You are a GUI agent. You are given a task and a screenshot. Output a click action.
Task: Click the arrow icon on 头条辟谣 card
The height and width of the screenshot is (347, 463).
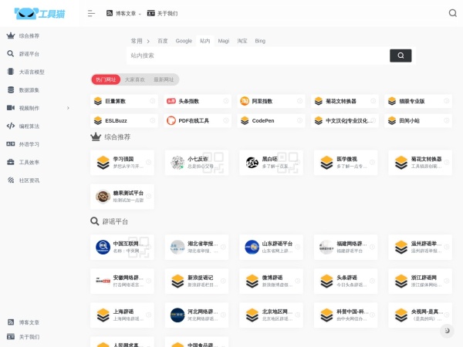(372, 281)
